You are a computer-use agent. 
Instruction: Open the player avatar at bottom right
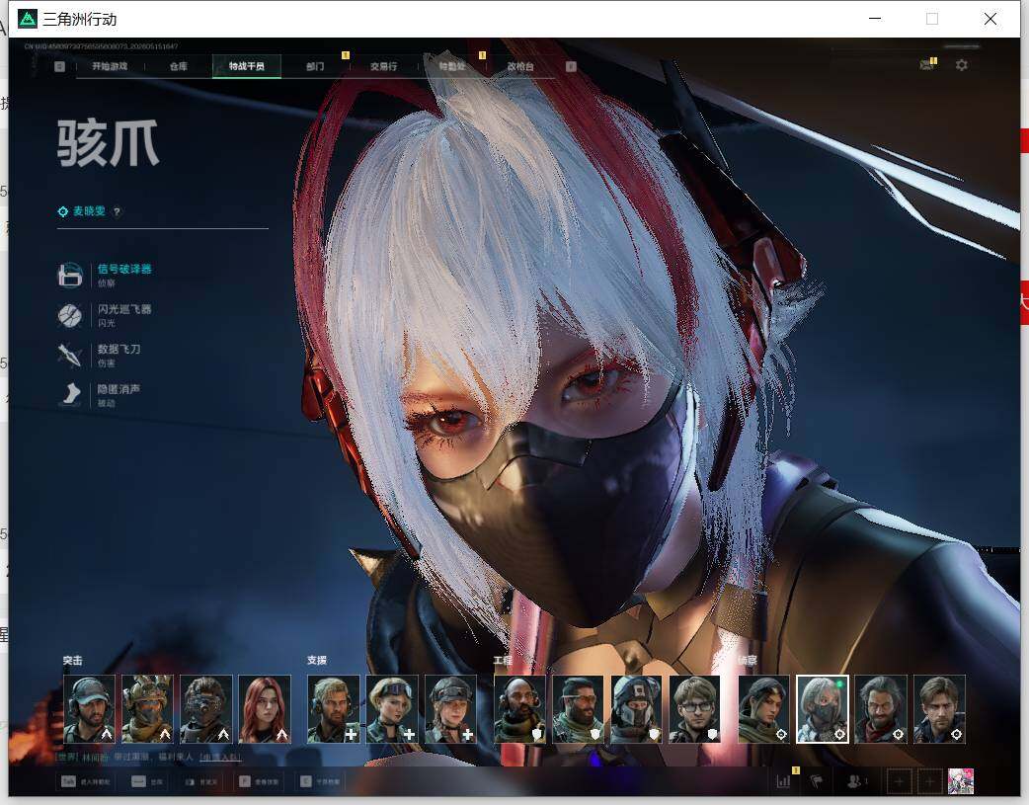961,781
